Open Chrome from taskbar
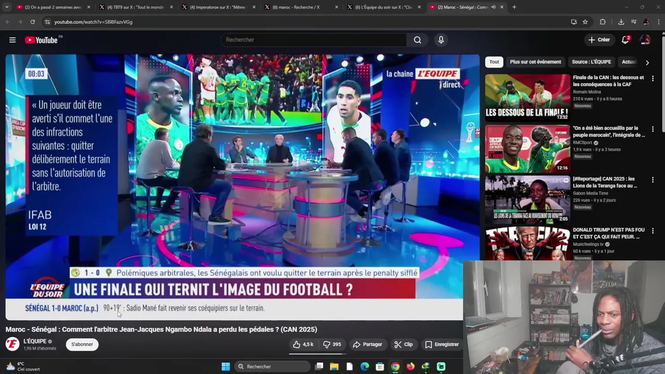The width and height of the screenshot is (665, 374). click(x=395, y=367)
